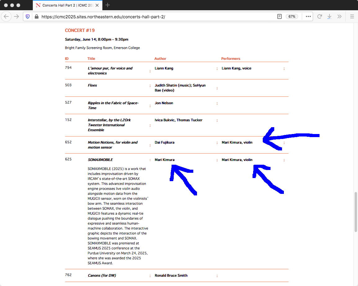Select 'L'amour pur, for voice and electronics' title
Viewport: 358px width, 286px height.
(110, 71)
